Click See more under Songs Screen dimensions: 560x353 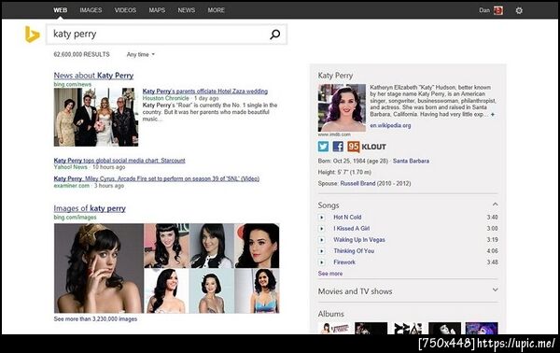pyautogui.click(x=330, y=274)
